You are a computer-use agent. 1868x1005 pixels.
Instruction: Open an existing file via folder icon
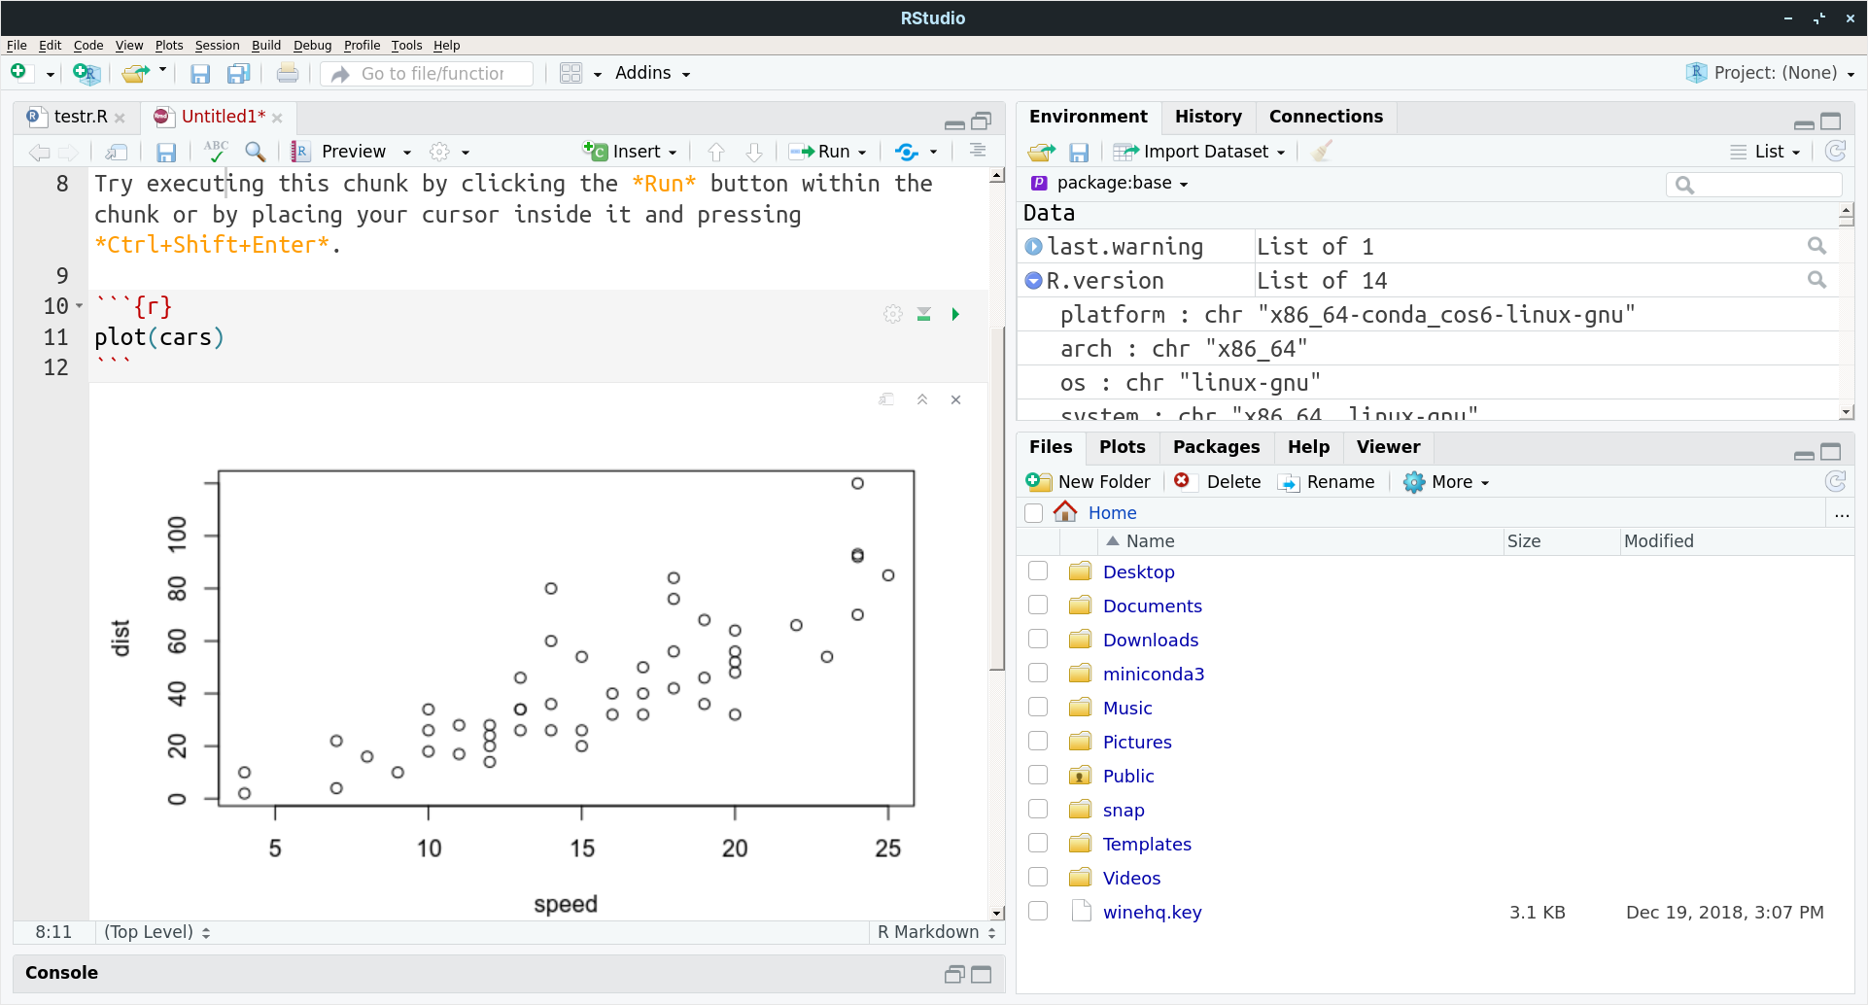point(135,73)
